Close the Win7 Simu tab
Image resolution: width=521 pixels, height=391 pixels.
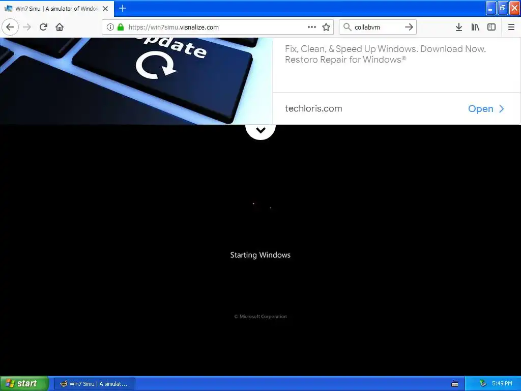pos(105,9)
